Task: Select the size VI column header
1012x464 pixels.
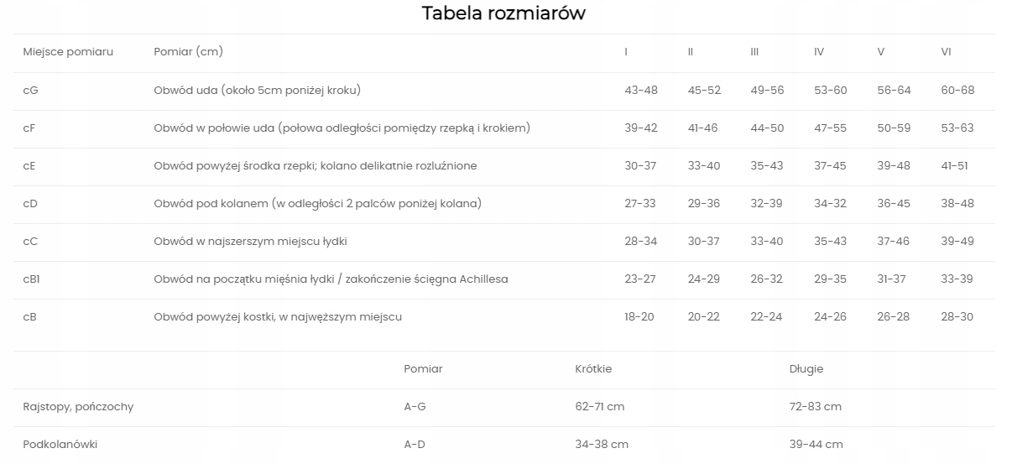Action: pyautogui.click(x=946, y=52)
